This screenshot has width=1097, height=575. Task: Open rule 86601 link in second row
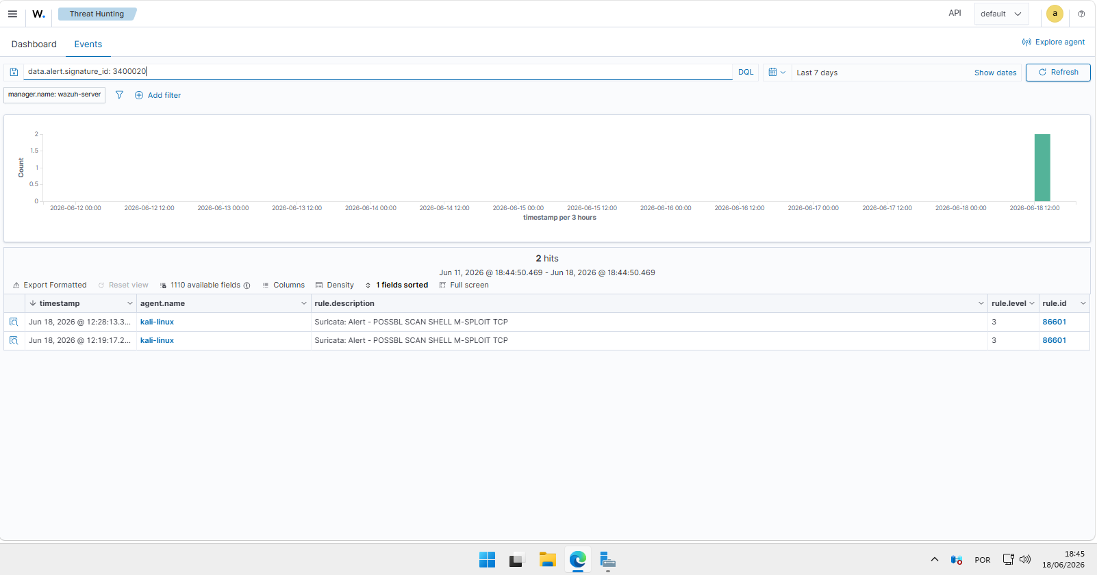coord(1055,340)
